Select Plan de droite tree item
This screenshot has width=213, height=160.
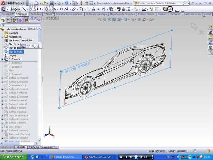coord(16,52)
